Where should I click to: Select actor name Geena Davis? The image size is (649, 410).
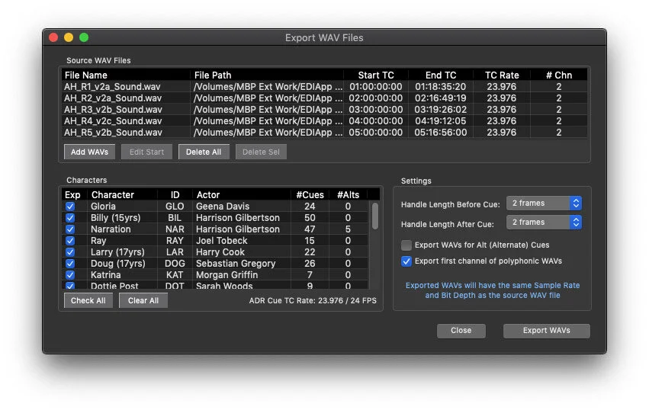point(223,207)
